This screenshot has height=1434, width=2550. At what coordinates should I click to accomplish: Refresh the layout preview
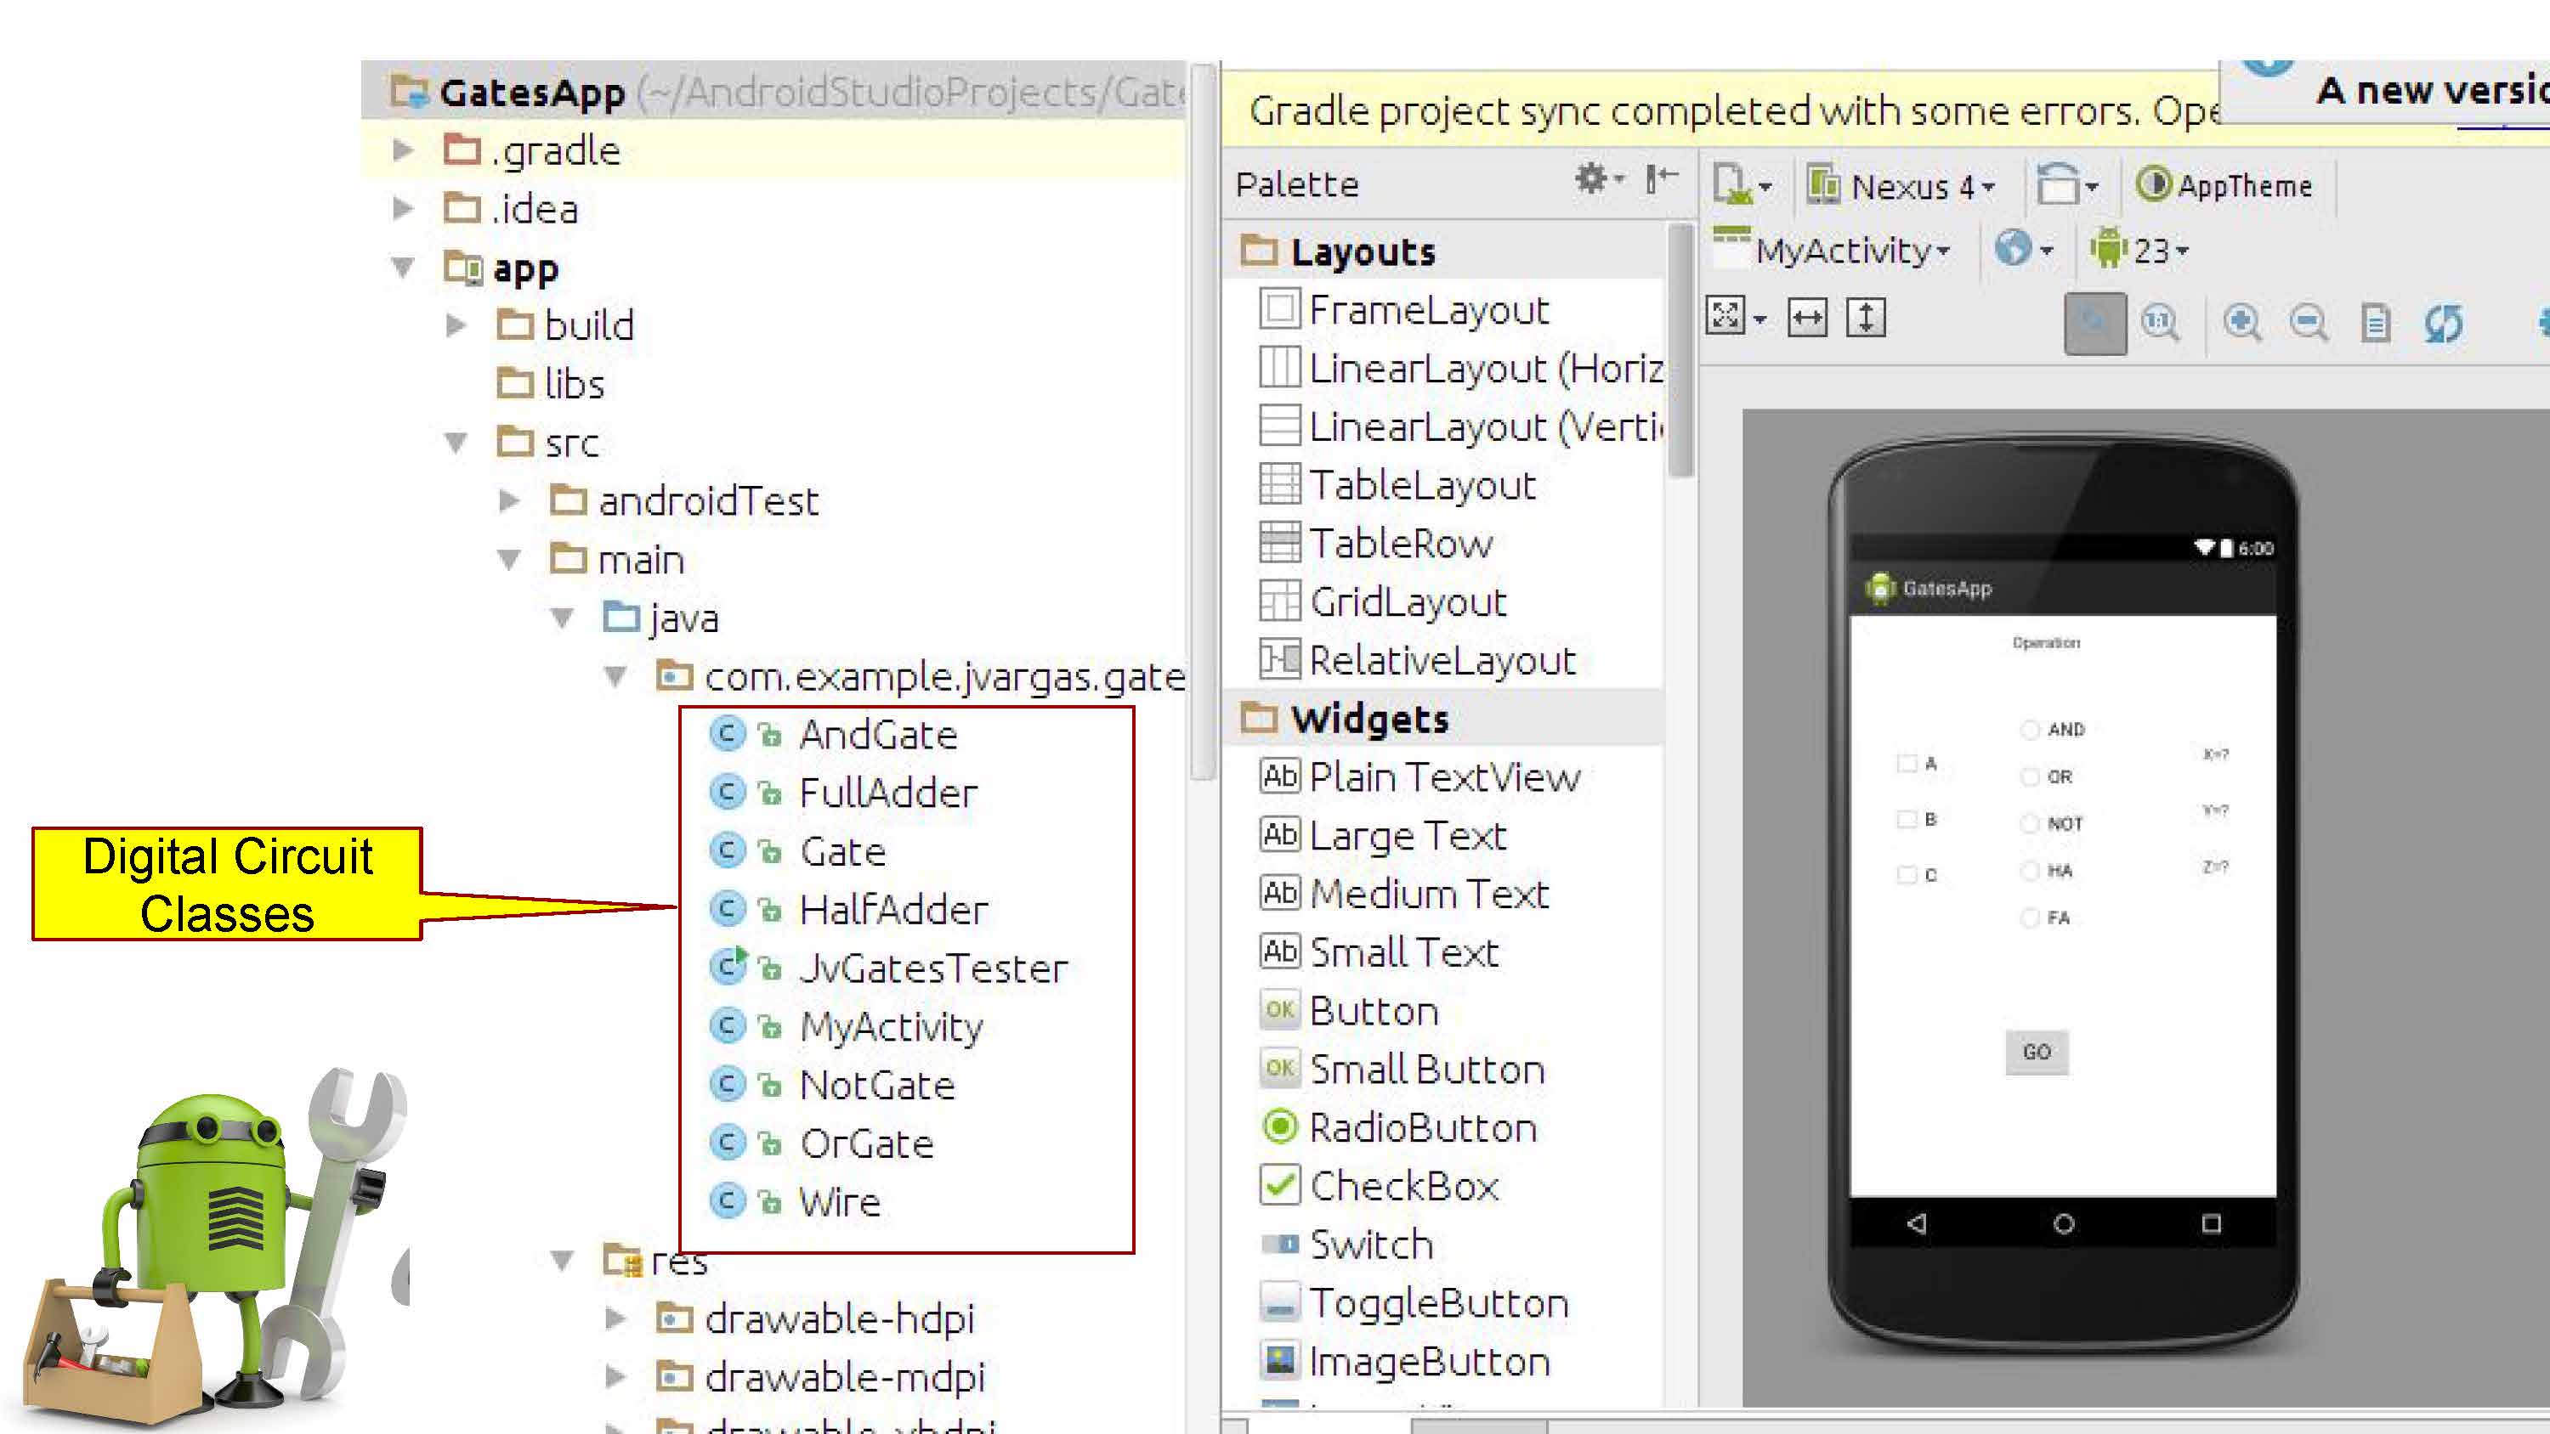tap(2442, 323)
